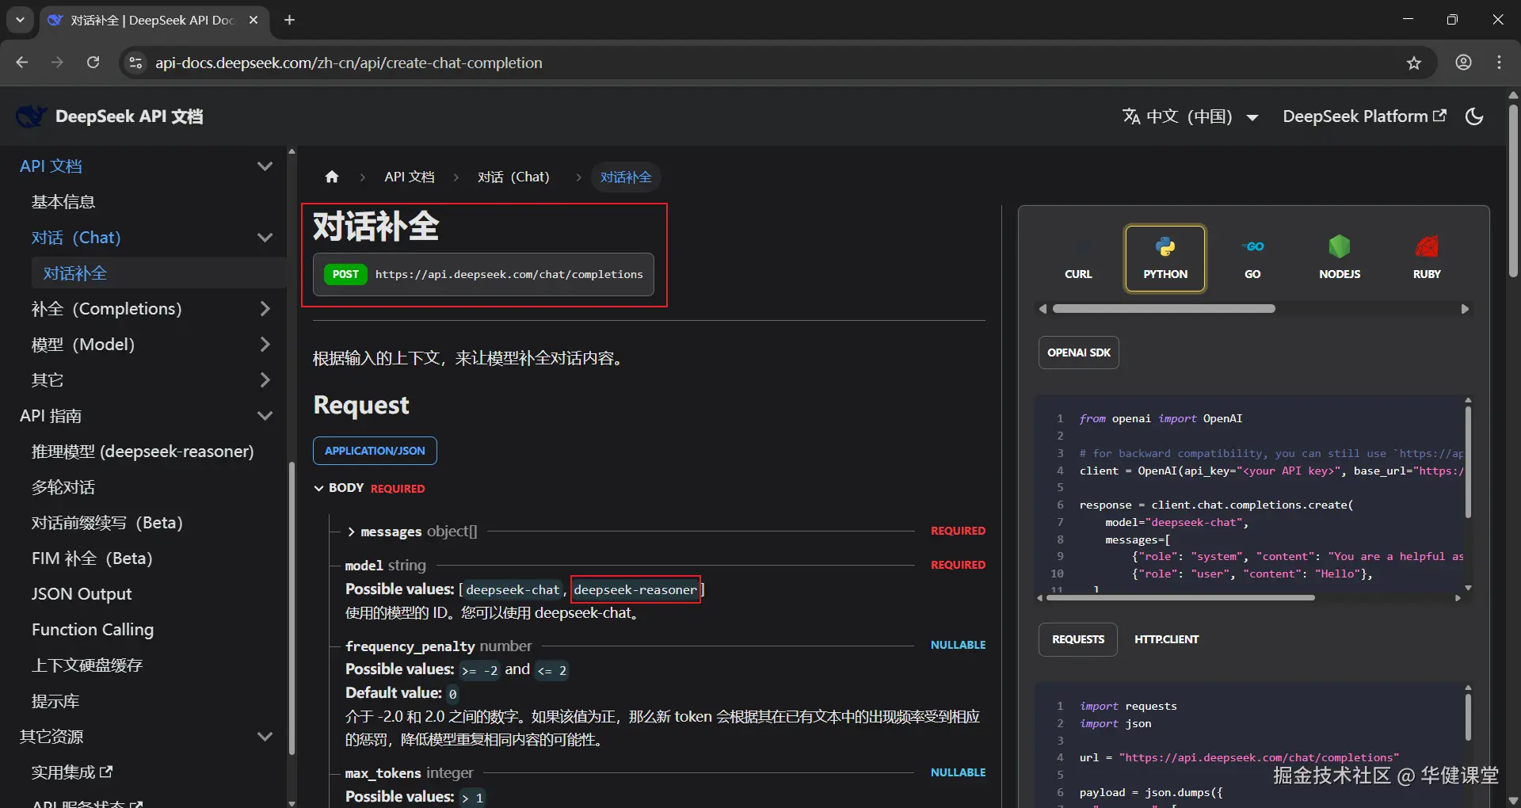Open JSON Output guide
Screen dimensions: 1521x808
click(82, 594)
